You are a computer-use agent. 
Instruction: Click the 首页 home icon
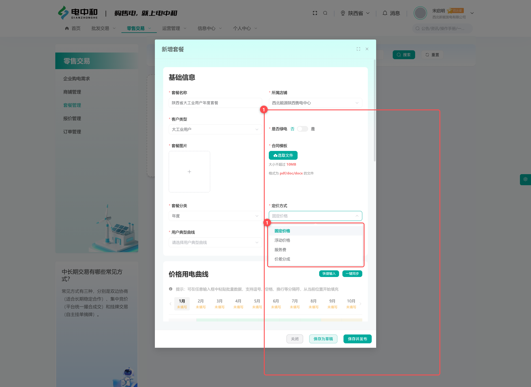coord(67,28)
